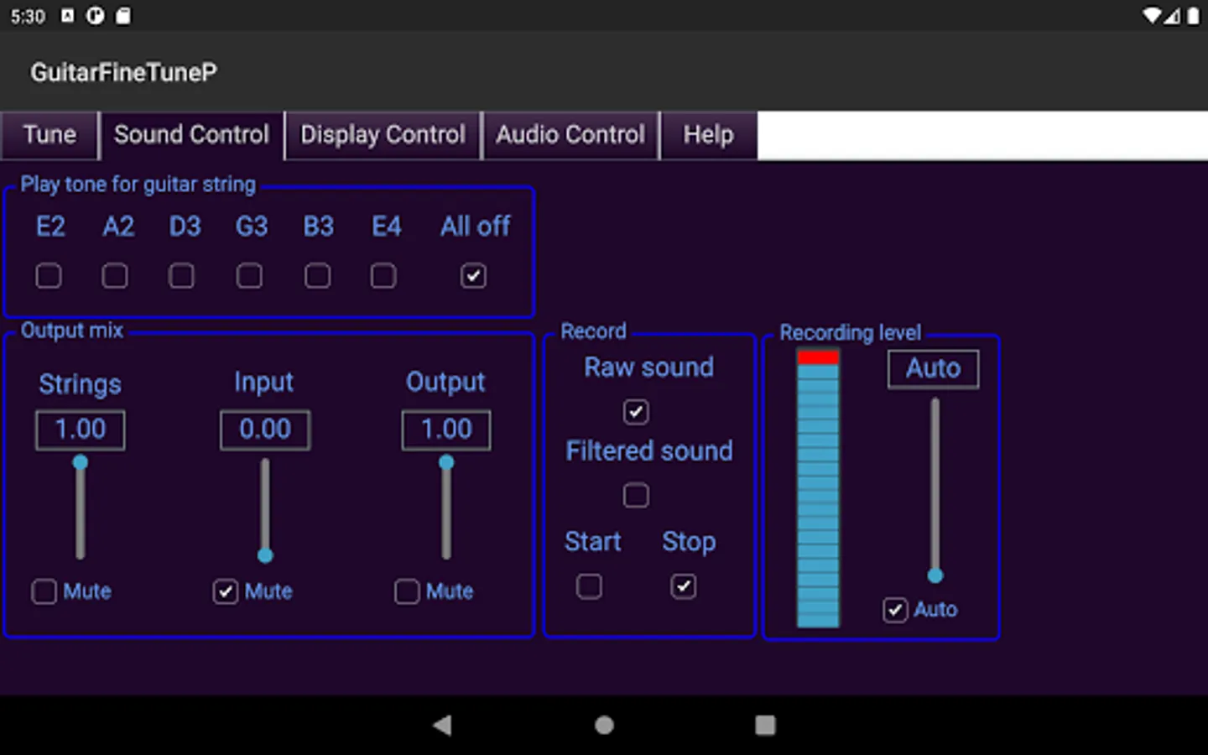This screenshot has height=755, width=1208.
Task: Click the B3 string label
Action: click(x=319, y=226)
